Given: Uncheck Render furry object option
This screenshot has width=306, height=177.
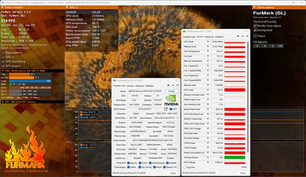Looking at the screenshot, I should pyautogui.click(x=255, y=26).
